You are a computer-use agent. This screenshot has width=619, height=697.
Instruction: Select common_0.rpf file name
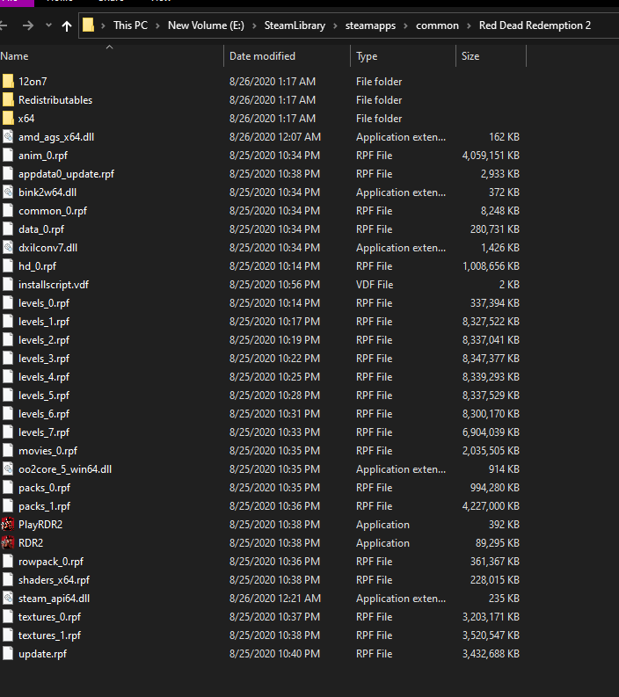coord(53,211)
